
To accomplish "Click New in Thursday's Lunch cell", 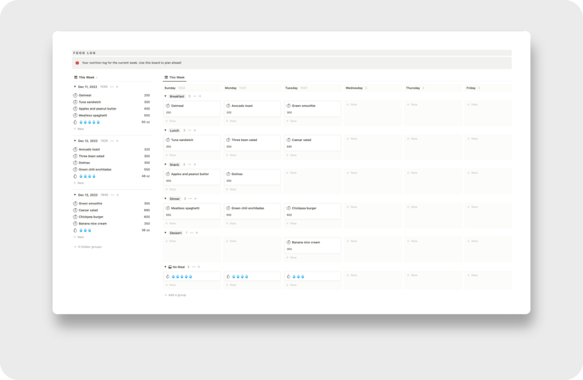I will [x=412, y=139].
